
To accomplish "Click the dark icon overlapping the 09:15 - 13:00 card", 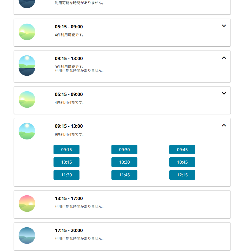I will coord(27,72).
